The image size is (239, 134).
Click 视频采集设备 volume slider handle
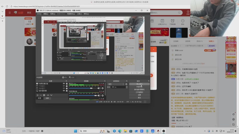[96, 96]
